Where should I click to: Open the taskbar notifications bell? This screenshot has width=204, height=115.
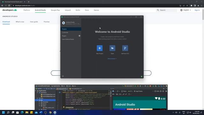point(201,112)
